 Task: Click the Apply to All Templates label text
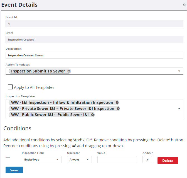tap(34, 87)
